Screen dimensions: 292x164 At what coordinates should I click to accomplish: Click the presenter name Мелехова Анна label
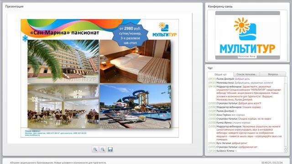[247, 56]
